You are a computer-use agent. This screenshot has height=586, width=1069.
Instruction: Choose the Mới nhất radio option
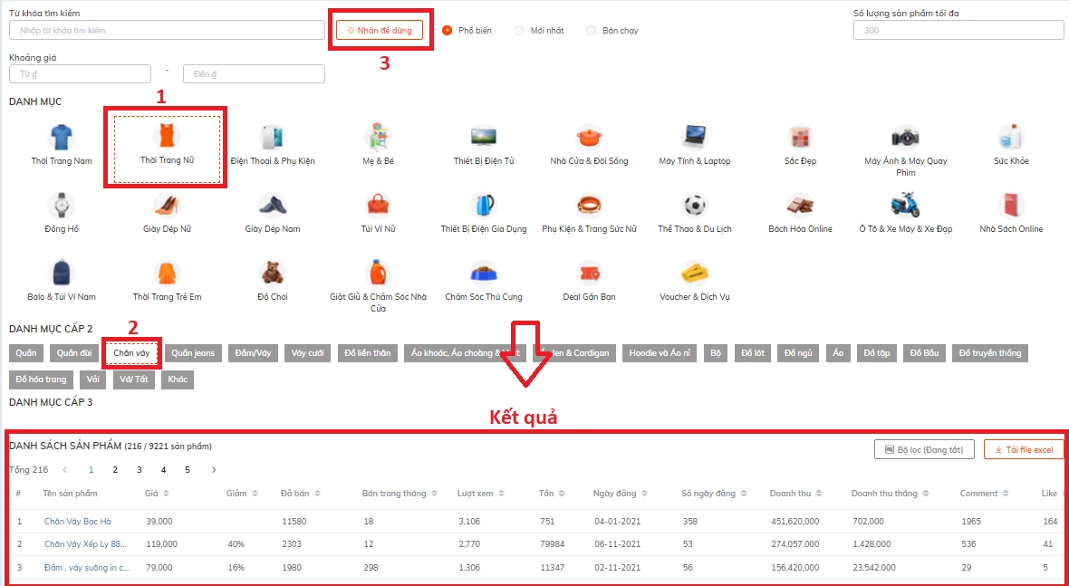pos(519,30)
